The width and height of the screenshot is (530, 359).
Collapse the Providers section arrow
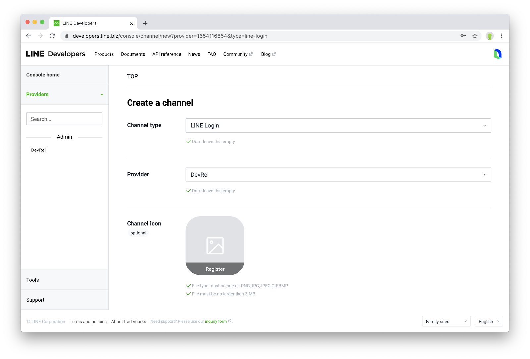pyautogui.click(x=102, y=95)
